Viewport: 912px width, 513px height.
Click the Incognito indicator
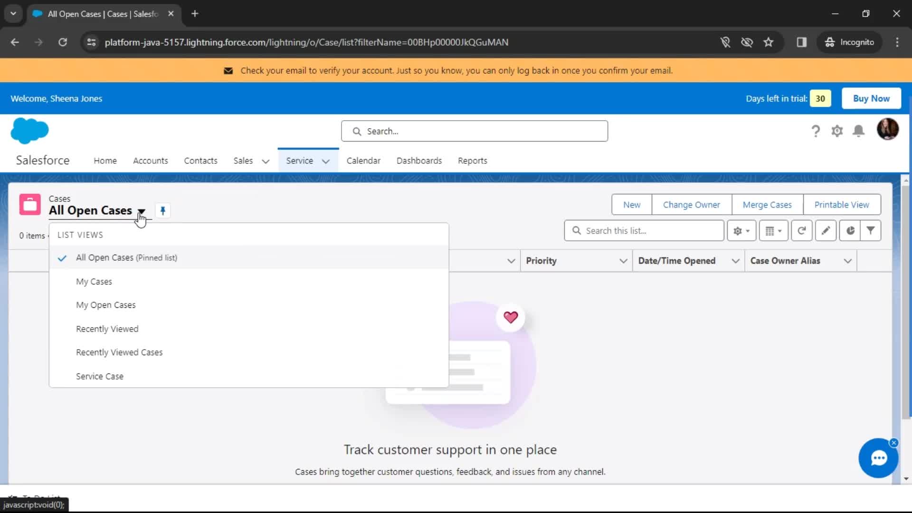point(850,42)
